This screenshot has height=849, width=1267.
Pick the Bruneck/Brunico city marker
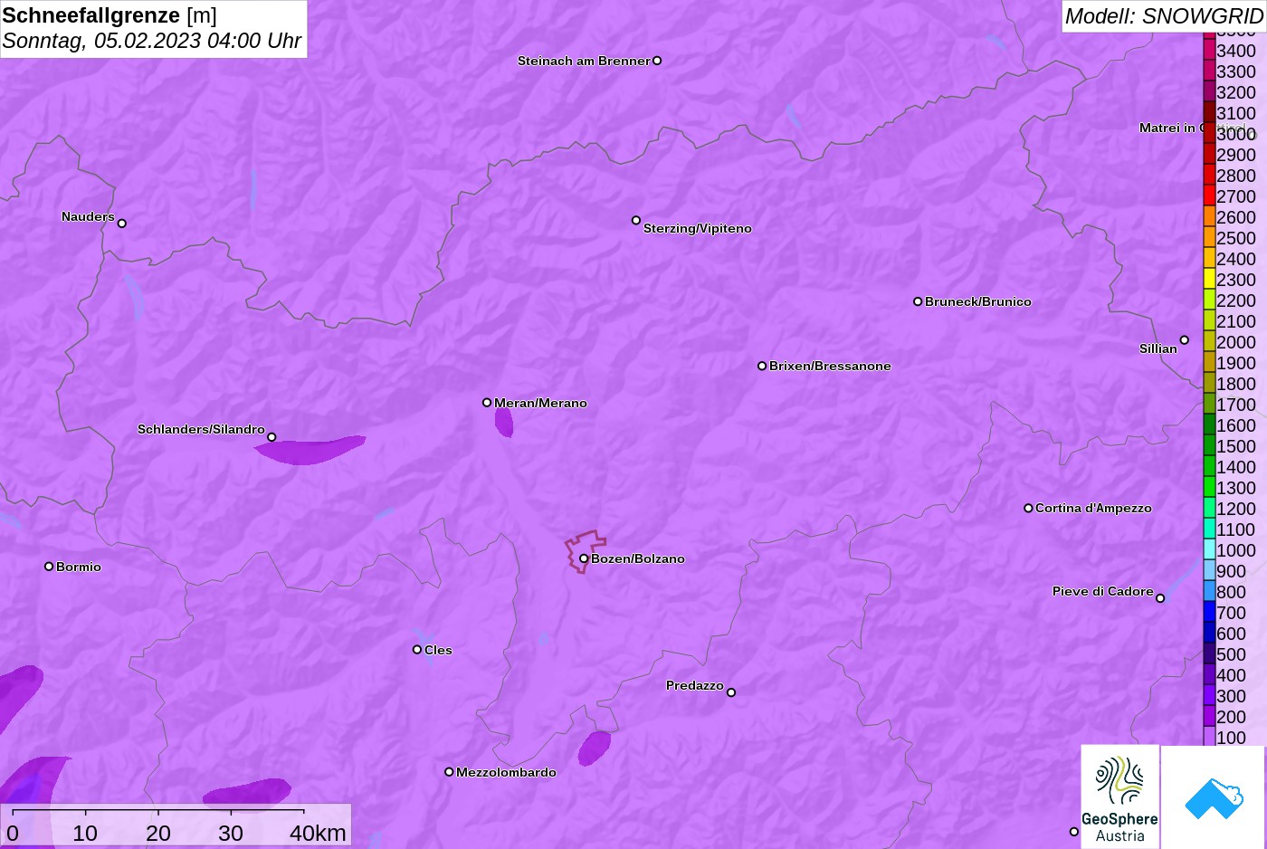[x=918, y=301]
